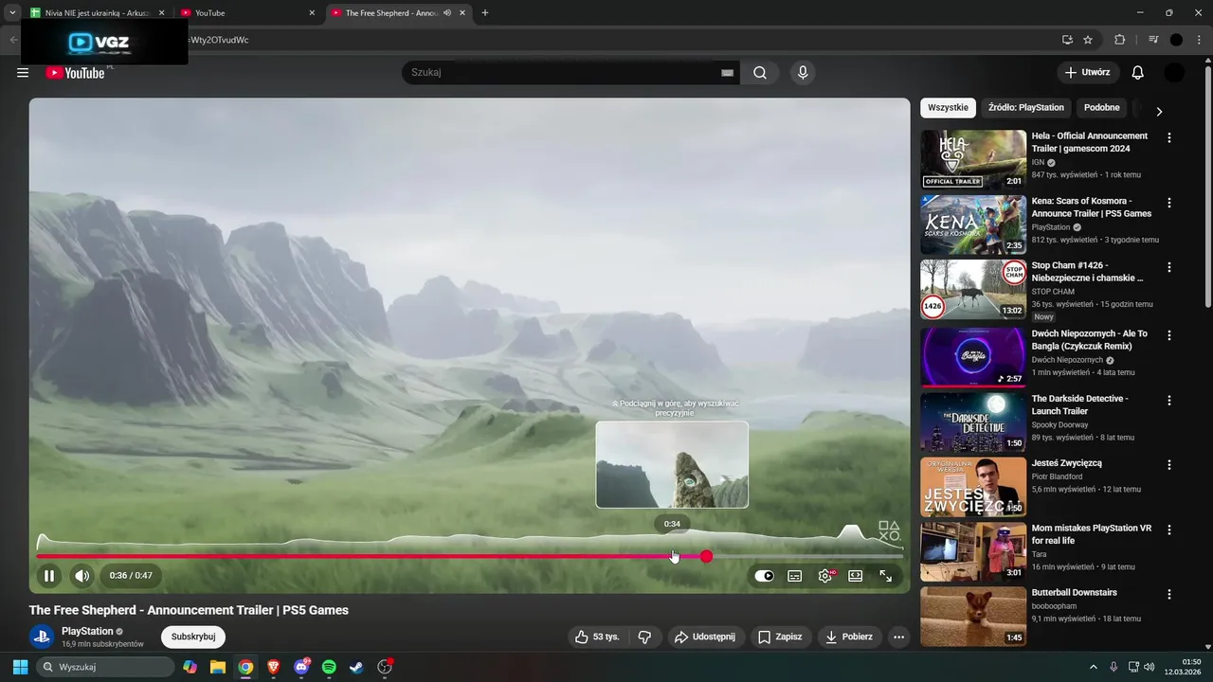Open the YouTube hamburger guide menu

coord(23,73)
